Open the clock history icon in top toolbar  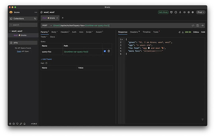click(x=176, y=12)
